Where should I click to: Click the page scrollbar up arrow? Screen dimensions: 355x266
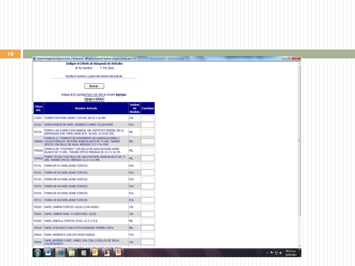(300, 64)
